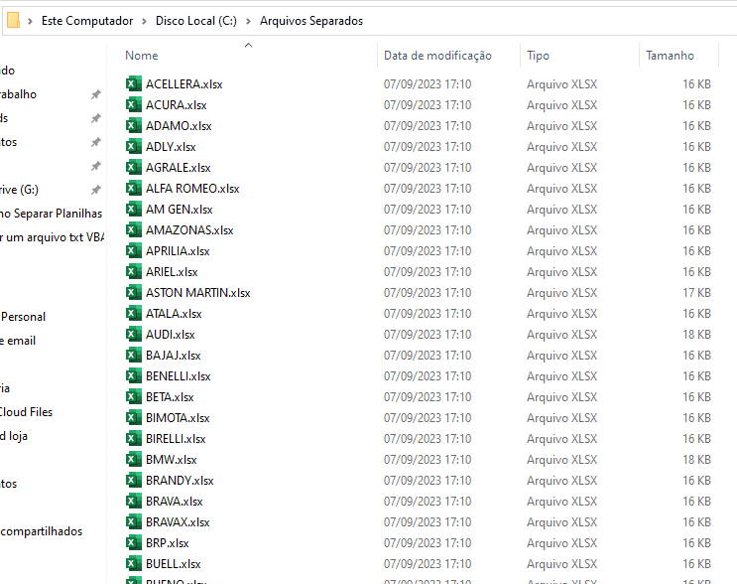This screenshot has width=737, height=584.
Task: Open 'Cloud Files' in navigation pane
Action: click(x=26, y=412)
